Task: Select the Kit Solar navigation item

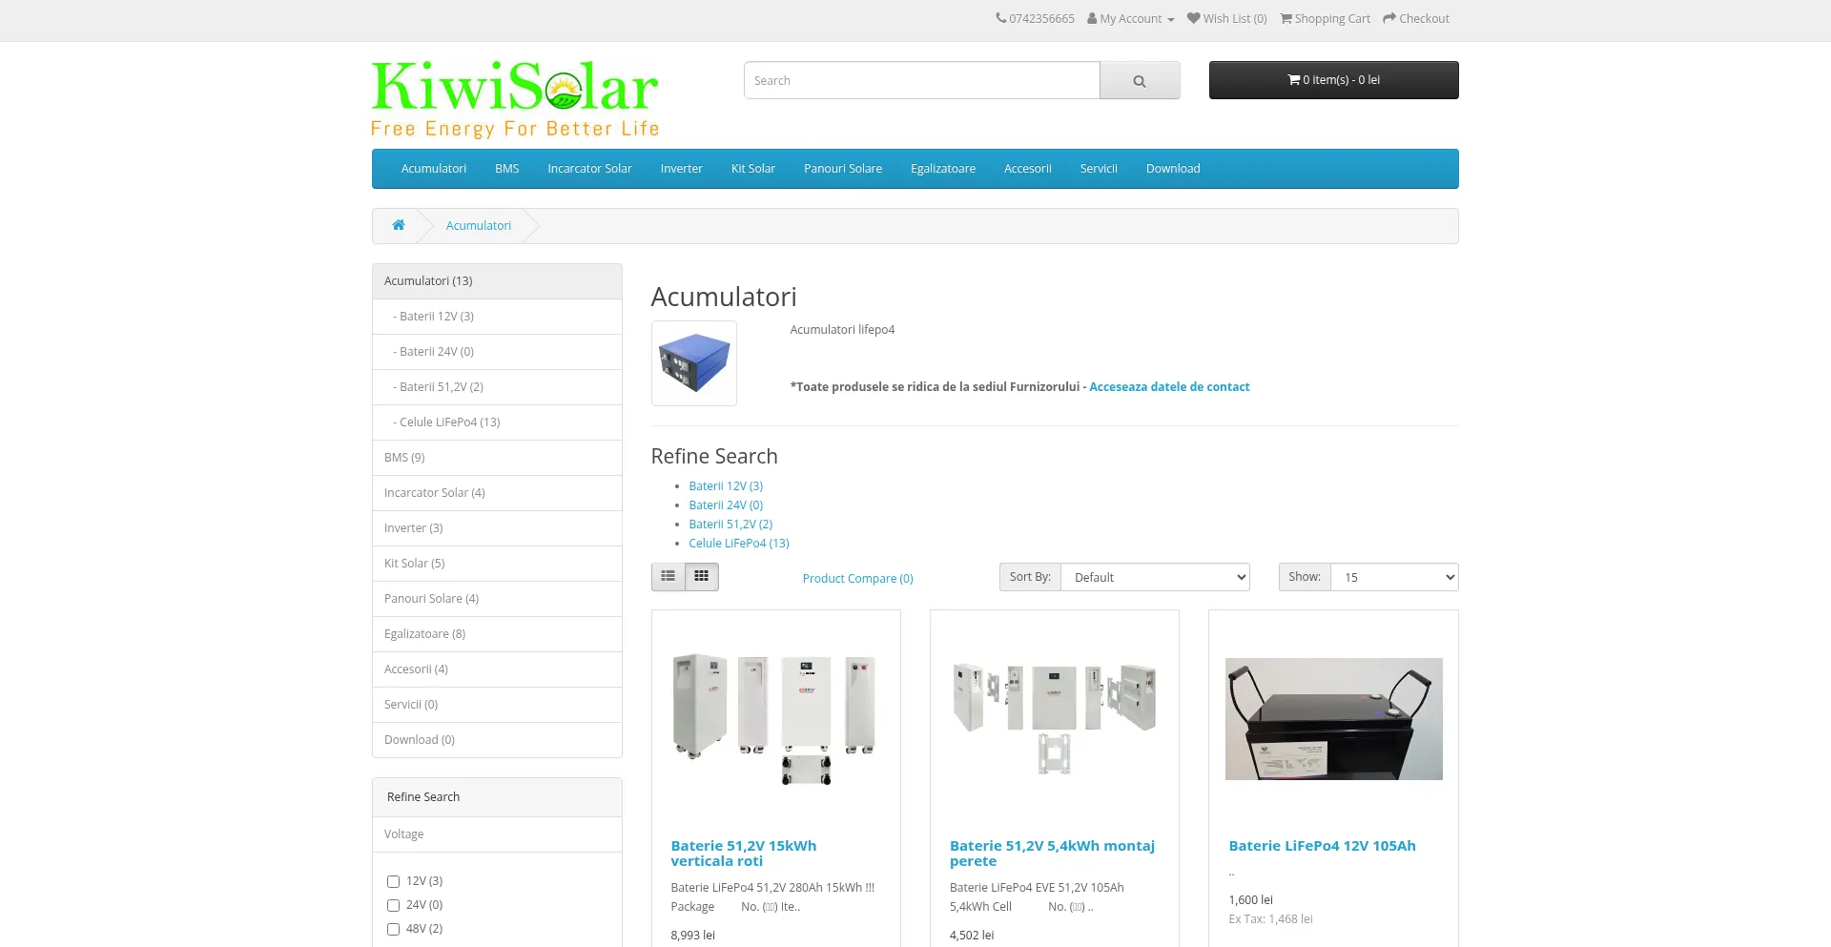Action: [752, 169]
